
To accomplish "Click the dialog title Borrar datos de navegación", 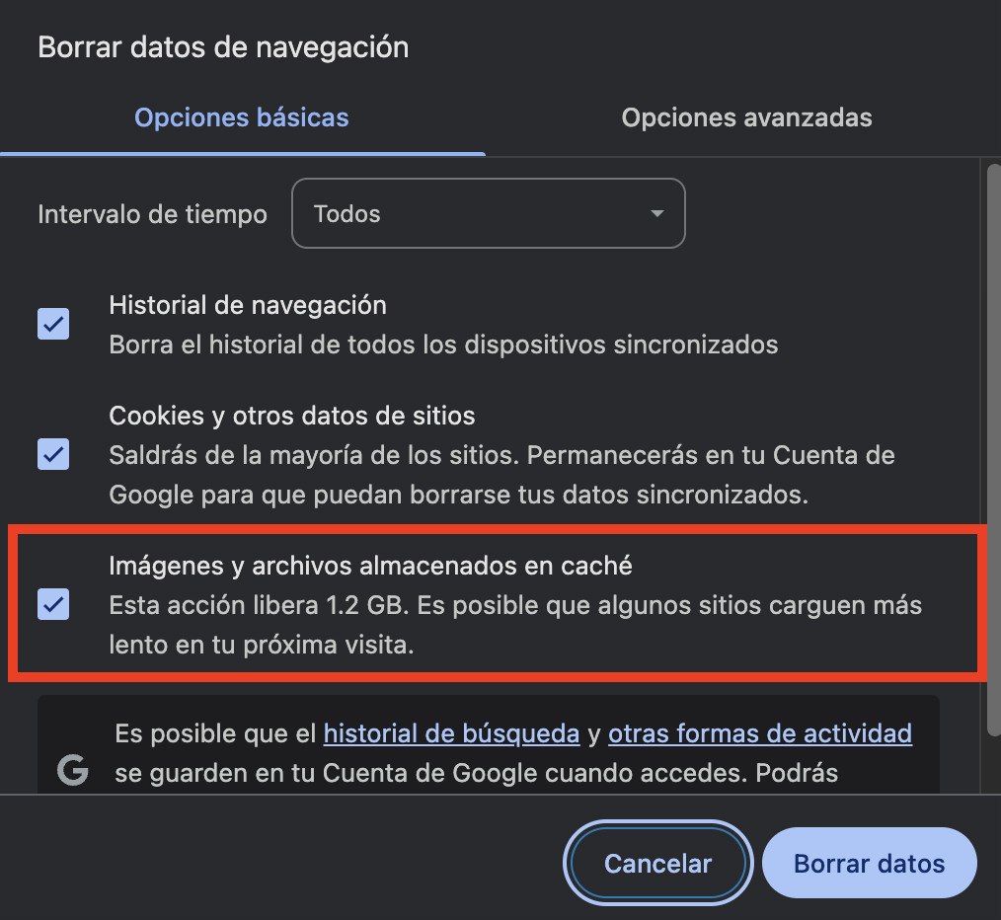I will tap(223, 46).
